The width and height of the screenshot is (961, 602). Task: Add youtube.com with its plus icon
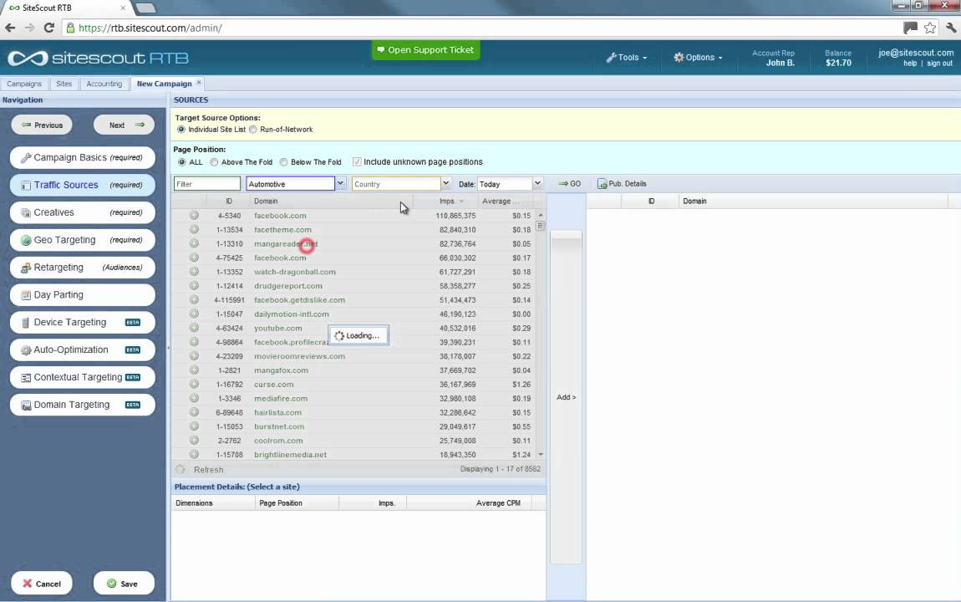click(194, 328)
